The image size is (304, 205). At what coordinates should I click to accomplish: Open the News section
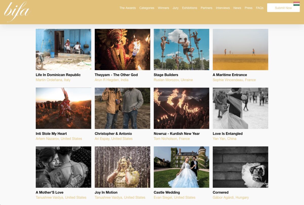tap(237, 8)
